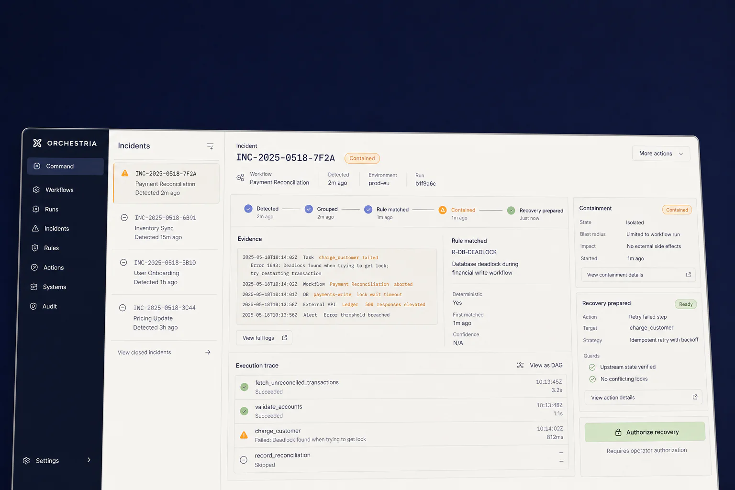Switch to View as DAG
This screenshot has width=735, height=490.
point(540,365)
